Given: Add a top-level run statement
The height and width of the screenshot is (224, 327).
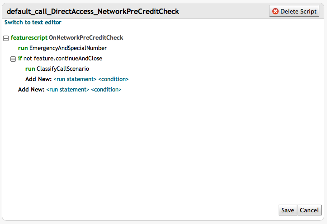Looking at the screenshot, I should tap(67, 90).
